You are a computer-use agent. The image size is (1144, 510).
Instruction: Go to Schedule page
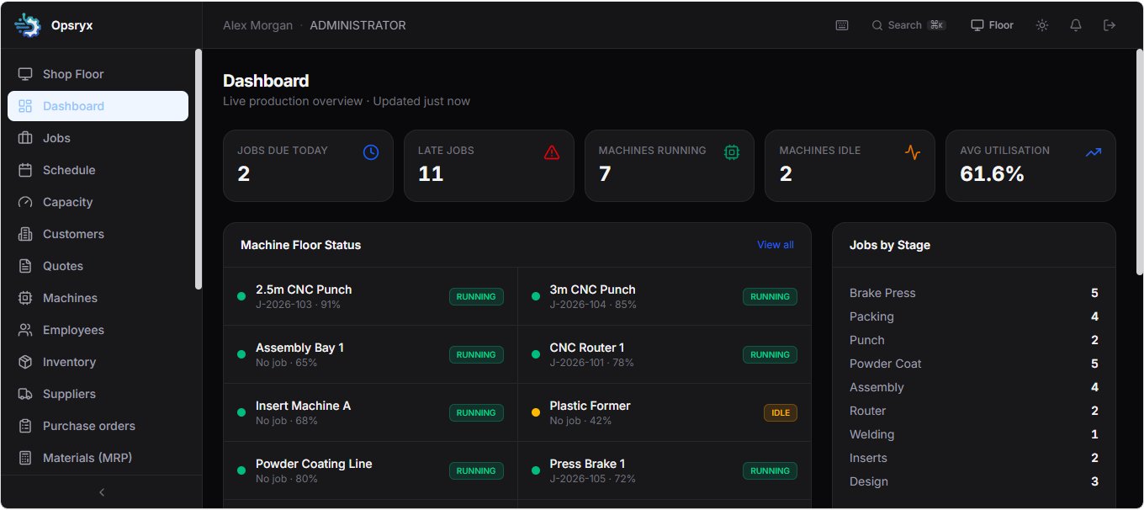98,170
